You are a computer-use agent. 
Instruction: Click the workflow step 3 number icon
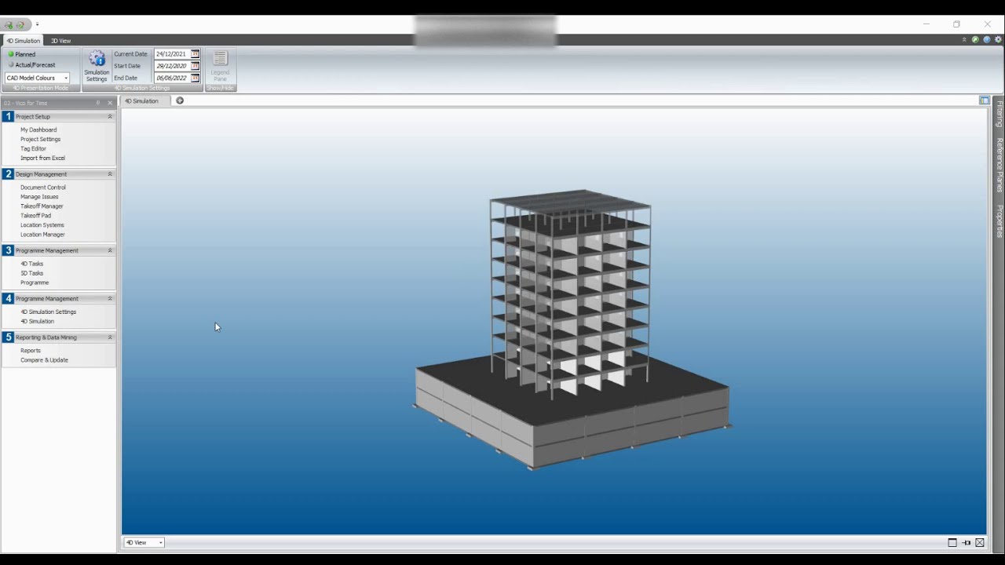pos(8,250)
